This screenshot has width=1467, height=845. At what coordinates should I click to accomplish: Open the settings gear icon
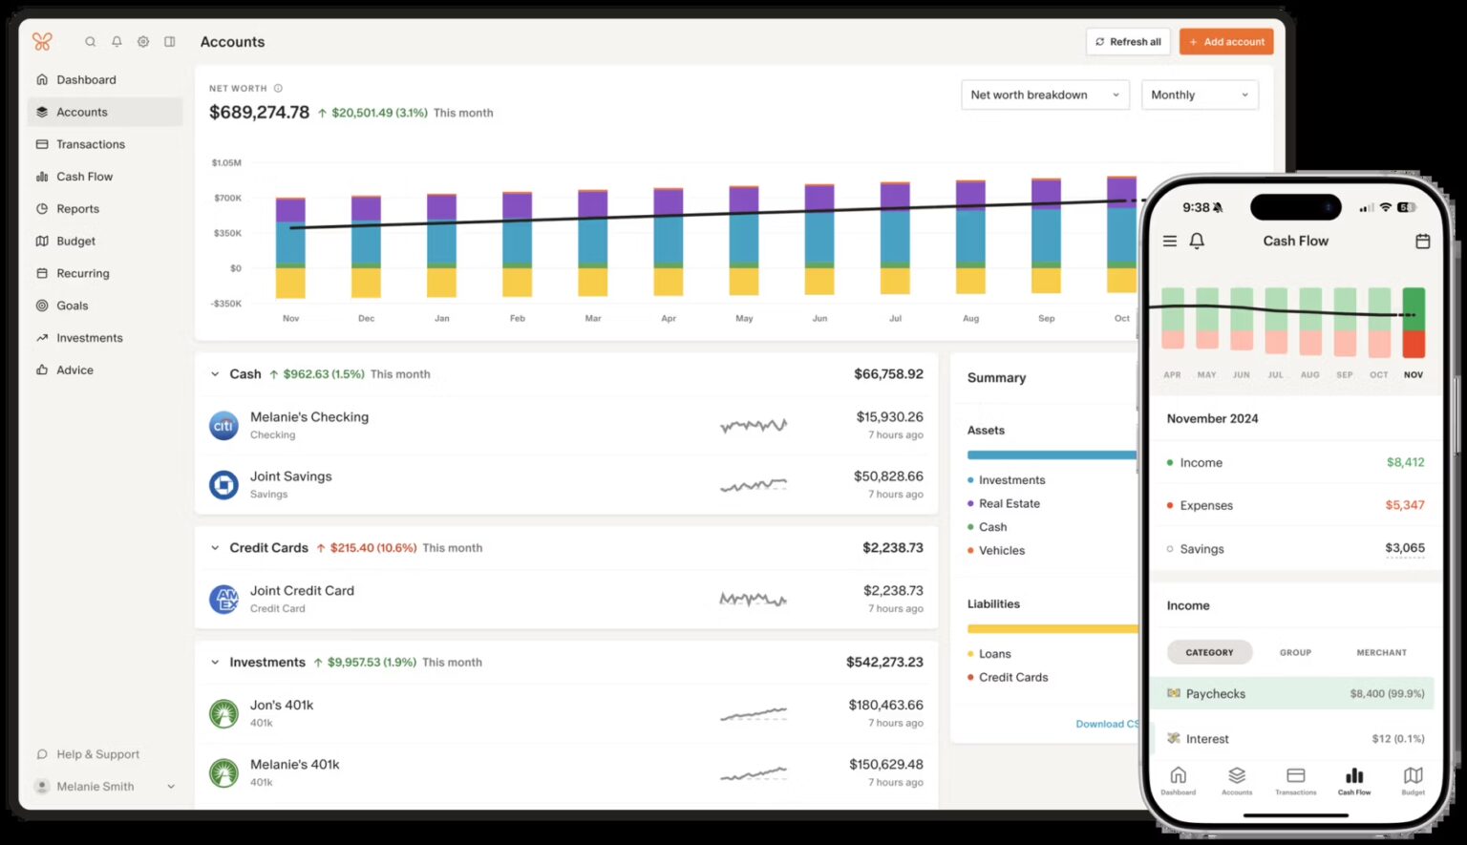[142, 41]
